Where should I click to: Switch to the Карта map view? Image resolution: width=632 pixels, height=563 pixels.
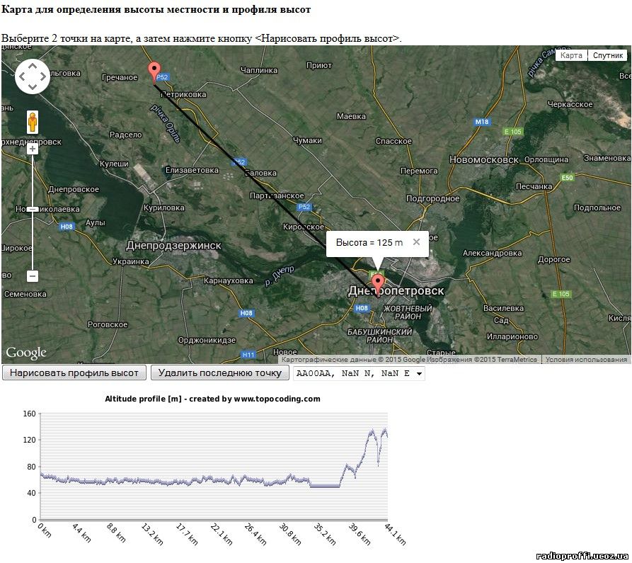(571, 55)
